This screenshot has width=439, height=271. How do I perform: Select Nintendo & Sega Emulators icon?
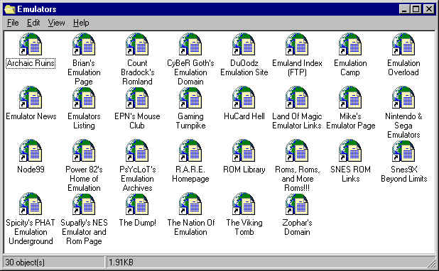403,97
